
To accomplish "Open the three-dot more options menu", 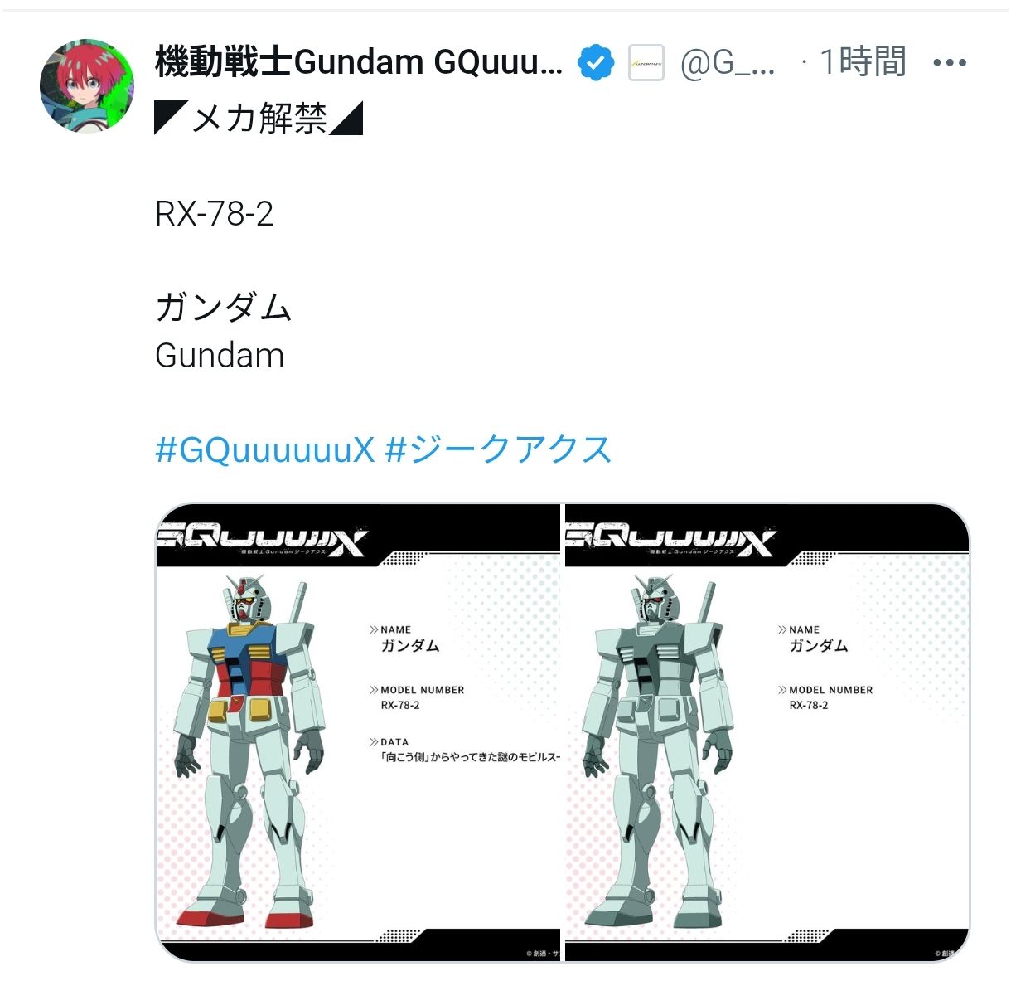I will coord(950,62).
